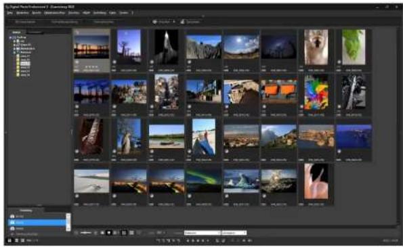Click the stamp-like icon button in the top toolbar
403x247 pixels.
click(x=190, y=22)
